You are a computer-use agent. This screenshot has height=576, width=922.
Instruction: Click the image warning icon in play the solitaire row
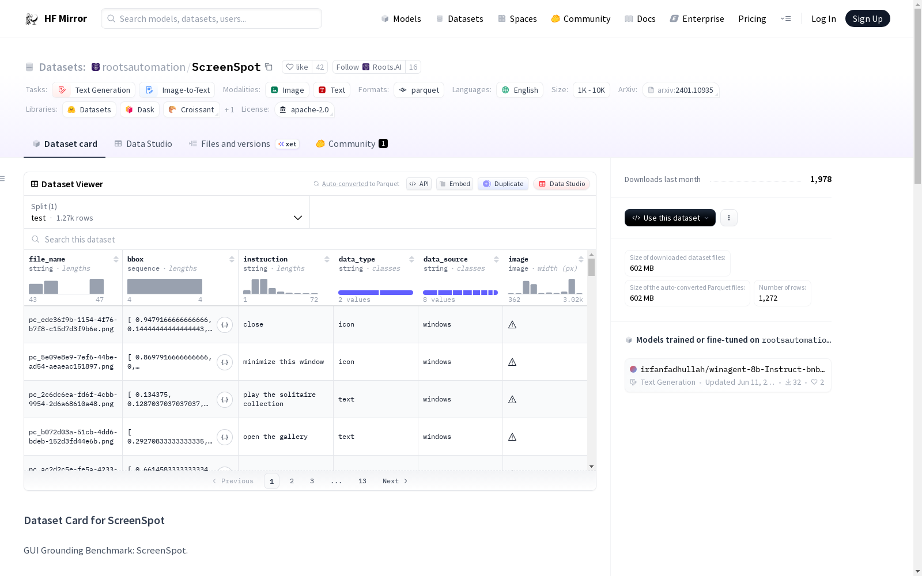512,399
